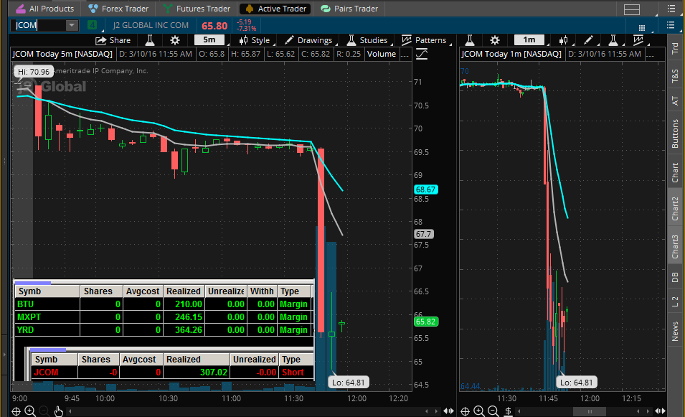The width and height of the screenshot is (685, 417).
Task: Select the pan hand tool under 5m chart
Action: pos(58,411)
